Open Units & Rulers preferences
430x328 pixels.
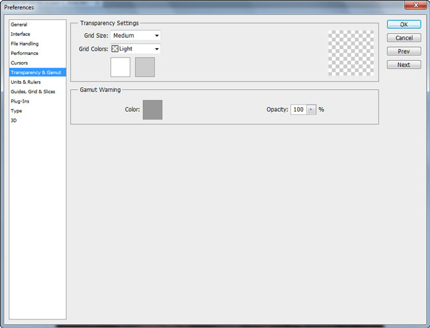coord(25,82)
